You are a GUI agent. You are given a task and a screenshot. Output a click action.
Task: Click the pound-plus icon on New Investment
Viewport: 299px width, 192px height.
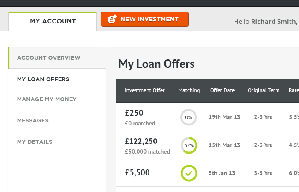(x=112, y=19)
